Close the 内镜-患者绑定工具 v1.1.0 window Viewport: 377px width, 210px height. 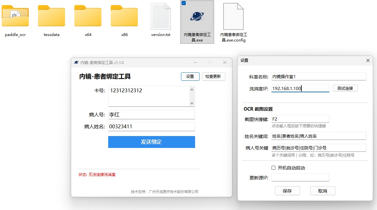225,62
